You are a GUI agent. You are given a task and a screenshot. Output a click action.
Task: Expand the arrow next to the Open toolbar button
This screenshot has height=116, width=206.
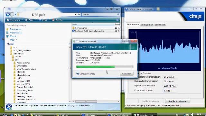point(49,20)
